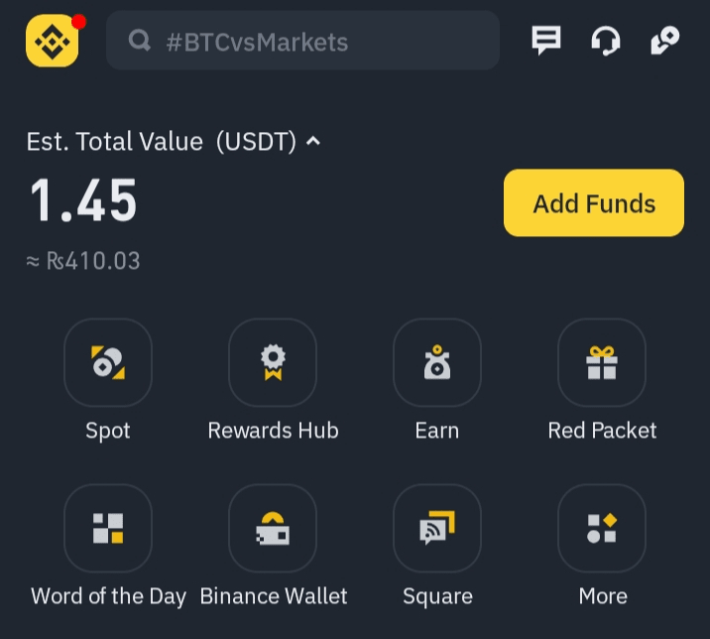Open Rewards Hub badge icon
This screenshot has width=710, height=639.
pyautogui.click(x=273, y=363)
